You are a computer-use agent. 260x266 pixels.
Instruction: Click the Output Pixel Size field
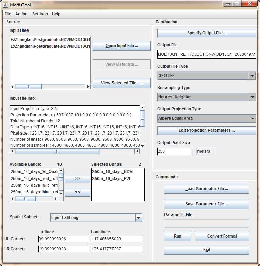(x=174, y=151)
